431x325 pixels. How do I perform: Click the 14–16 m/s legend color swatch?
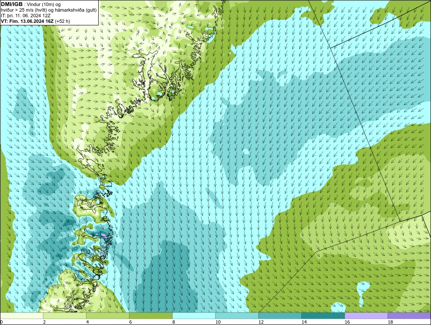(x=323, y=316)
